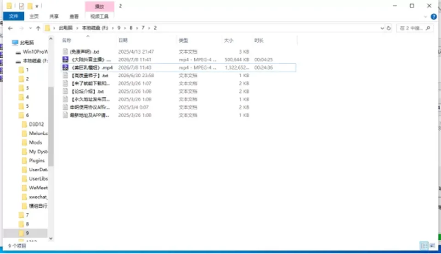Switch to details view layout toggle
Image resolution: width=441 pixels, height=254 pixels.
click(x=424, y=246)
